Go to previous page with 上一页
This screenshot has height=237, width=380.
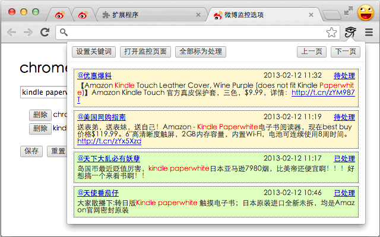[x=312, y=52]
